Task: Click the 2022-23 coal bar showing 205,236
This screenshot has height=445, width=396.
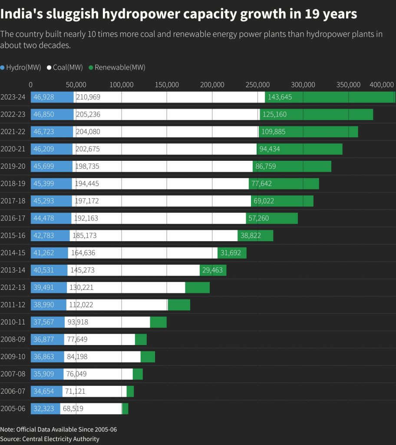Action: [x=166, y=114]
